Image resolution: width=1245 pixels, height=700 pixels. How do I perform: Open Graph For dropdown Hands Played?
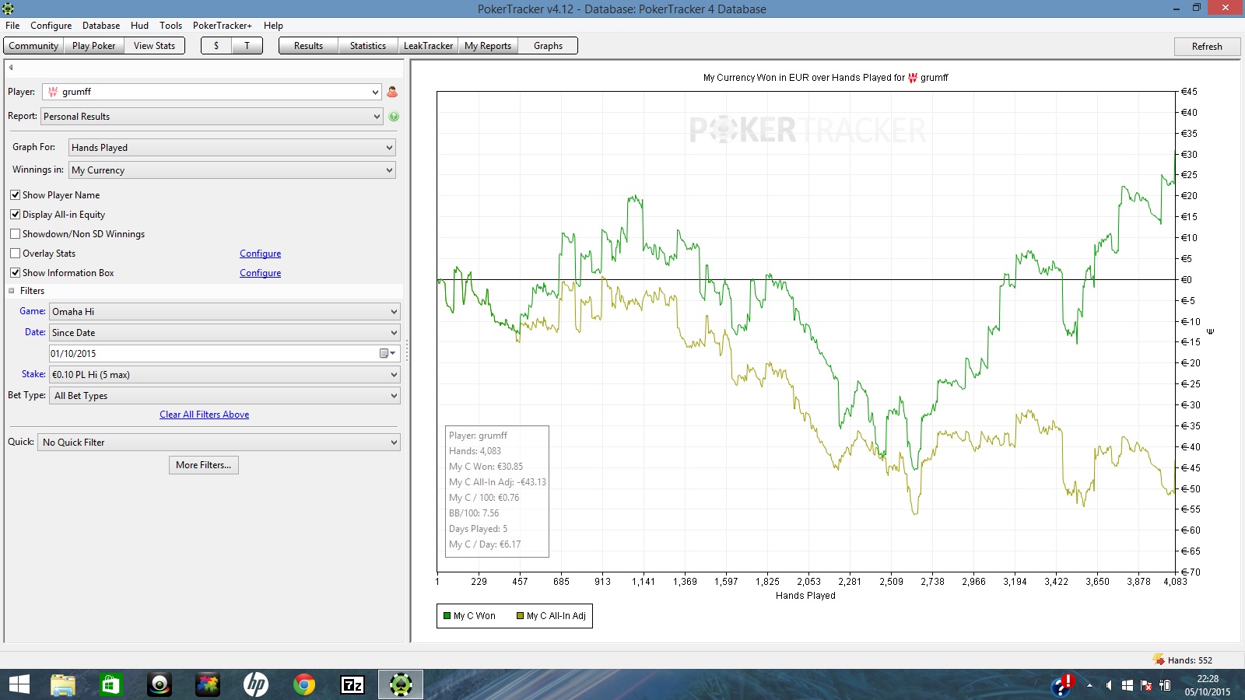[232, 148]
